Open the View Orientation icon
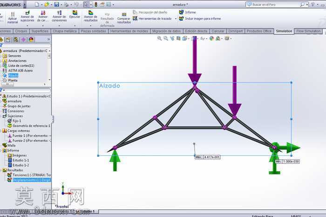 184,38
